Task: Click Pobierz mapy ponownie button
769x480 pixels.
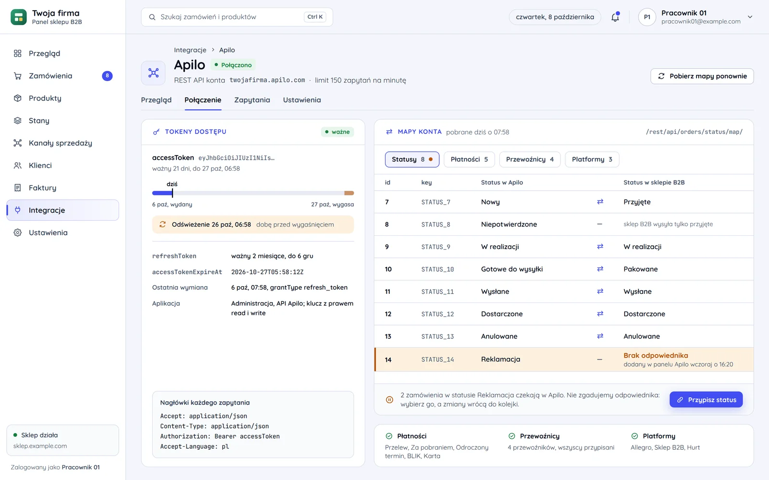Action: [x=702, y=76]
